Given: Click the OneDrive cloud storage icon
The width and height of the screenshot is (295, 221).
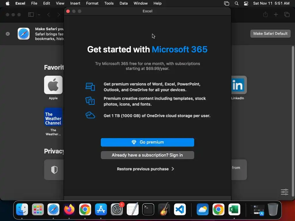Looking at the screenshot, I should click(90, 115).
